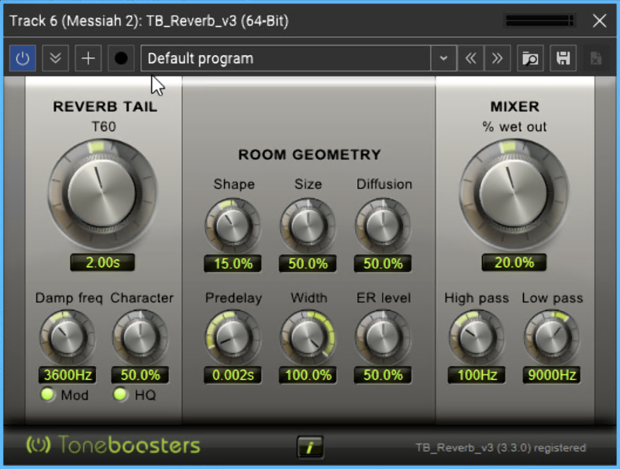620x469 pixels.
Task: Click the 3600Hz damp frequency value
Action: tap(67, 375)
